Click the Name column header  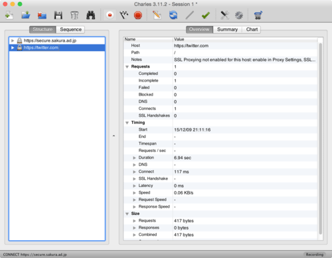click(148, 39)
